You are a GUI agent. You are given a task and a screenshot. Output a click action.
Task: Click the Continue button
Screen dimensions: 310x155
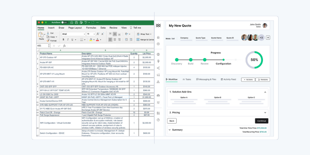[261, 121]
